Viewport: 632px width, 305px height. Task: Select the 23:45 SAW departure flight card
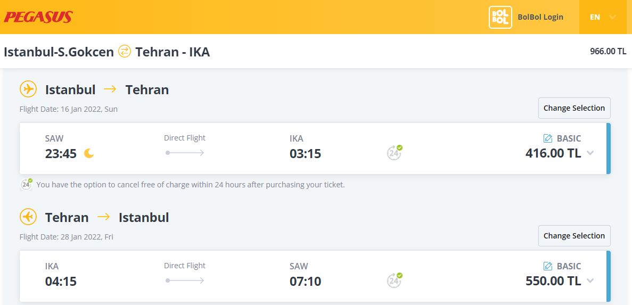click(315, 149)
